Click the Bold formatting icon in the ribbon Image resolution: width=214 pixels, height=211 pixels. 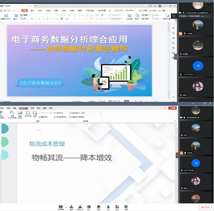pyautogui.click(x=31, y=19)
